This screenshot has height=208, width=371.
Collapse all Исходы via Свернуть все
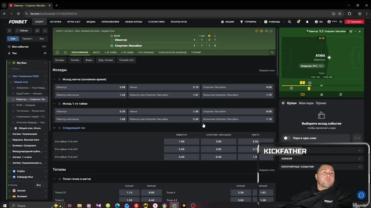click(x=267, y=70)
